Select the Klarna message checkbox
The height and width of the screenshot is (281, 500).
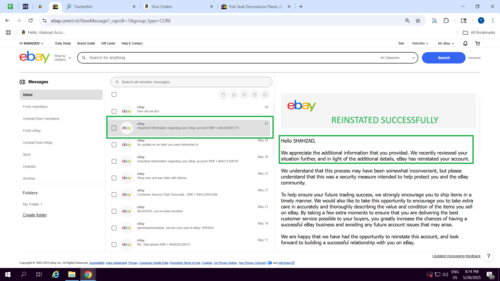click(x=114, y=178)
